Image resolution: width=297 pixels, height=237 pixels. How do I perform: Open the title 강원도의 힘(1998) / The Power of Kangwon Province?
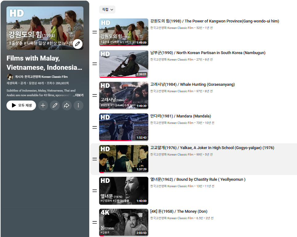click(215, 21)
